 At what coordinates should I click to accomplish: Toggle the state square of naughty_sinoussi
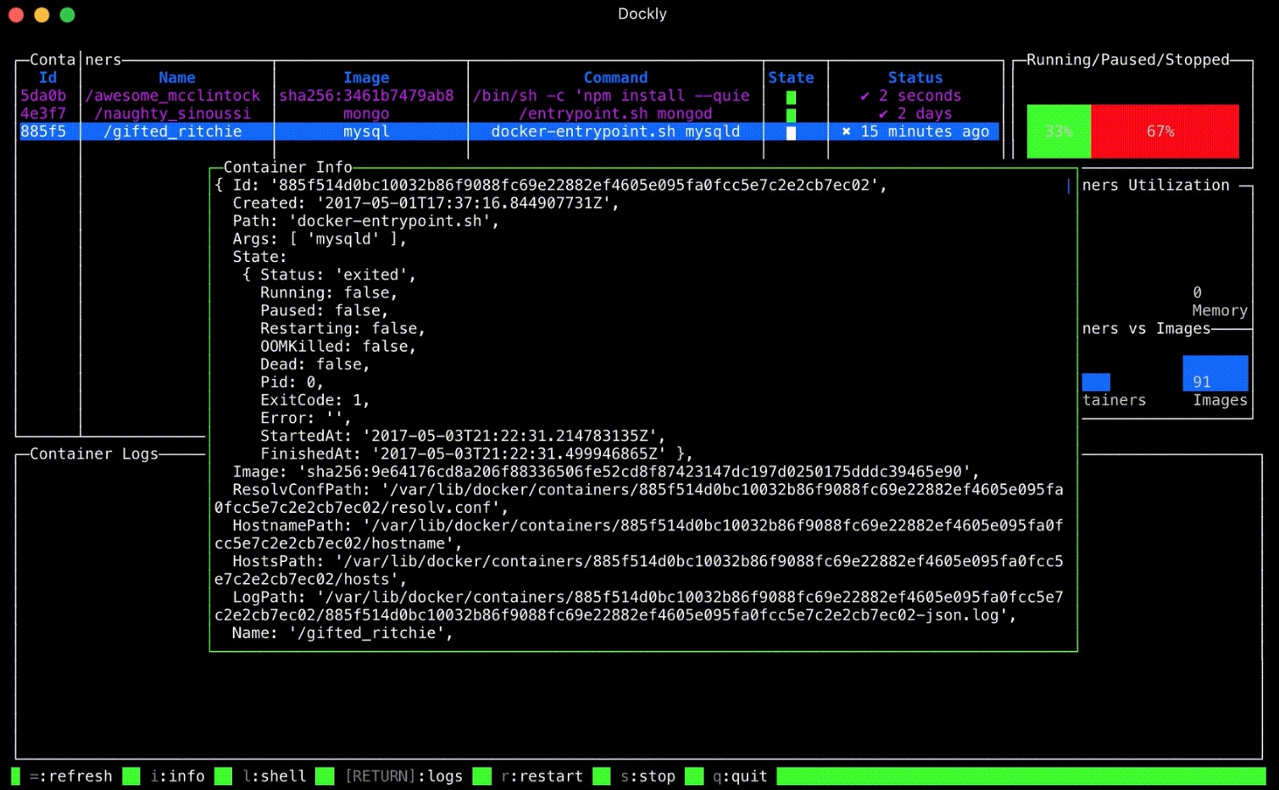point(791,114)
